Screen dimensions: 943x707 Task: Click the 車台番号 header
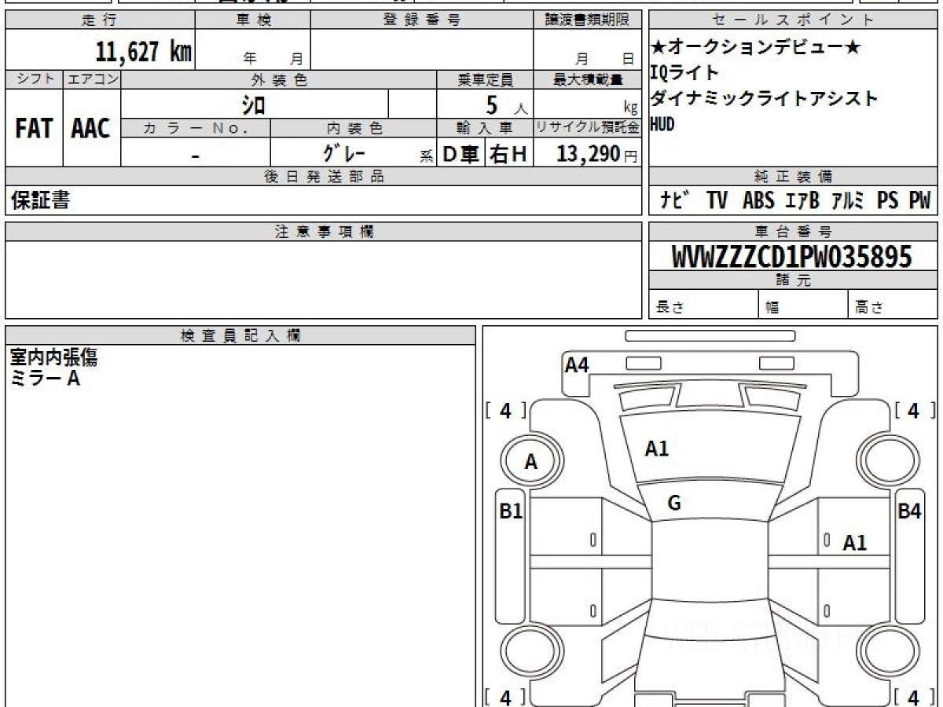coord(793,232)
